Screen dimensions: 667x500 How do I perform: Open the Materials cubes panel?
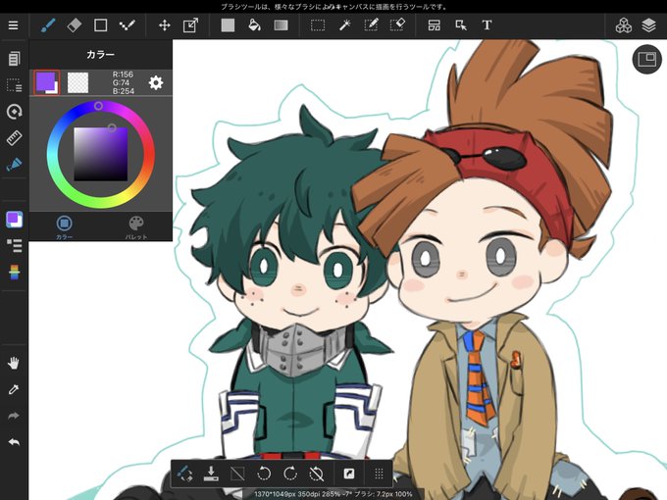(x=623, y=25)
